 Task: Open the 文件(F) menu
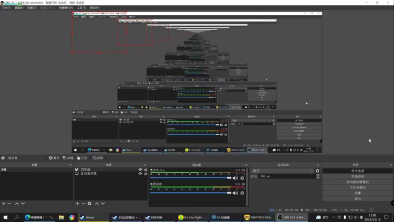tap(6, 8)
